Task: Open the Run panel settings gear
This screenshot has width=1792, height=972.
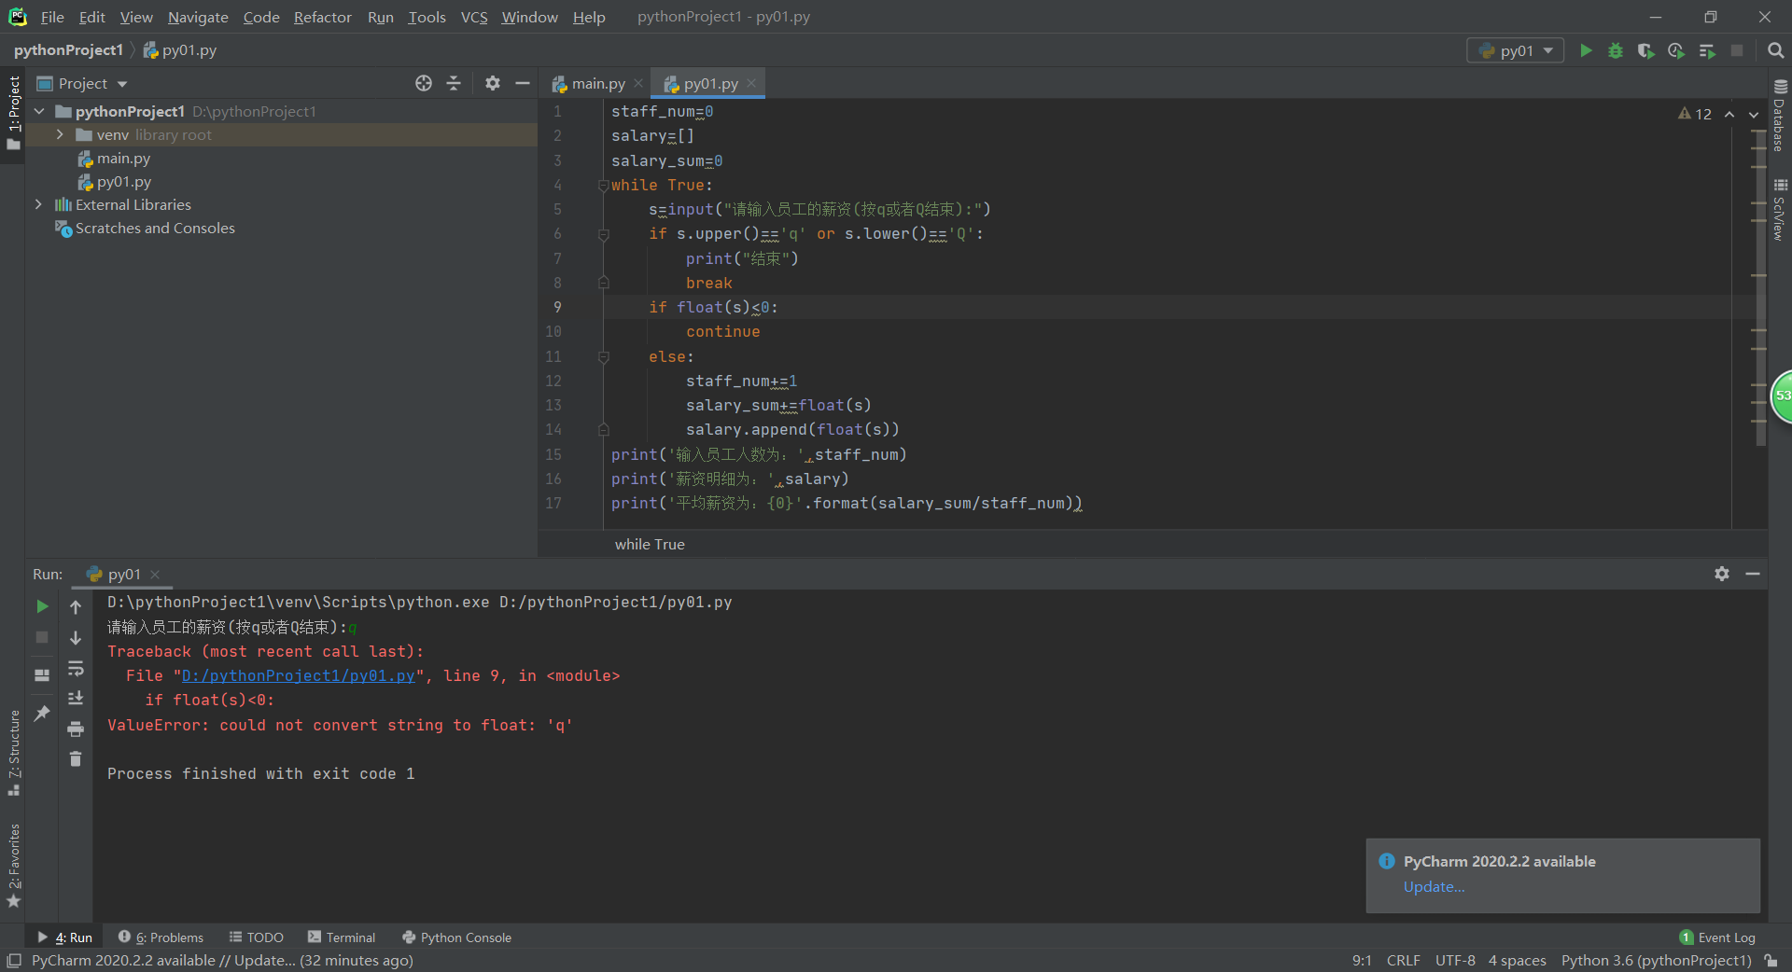Action: click(1722, 574)
